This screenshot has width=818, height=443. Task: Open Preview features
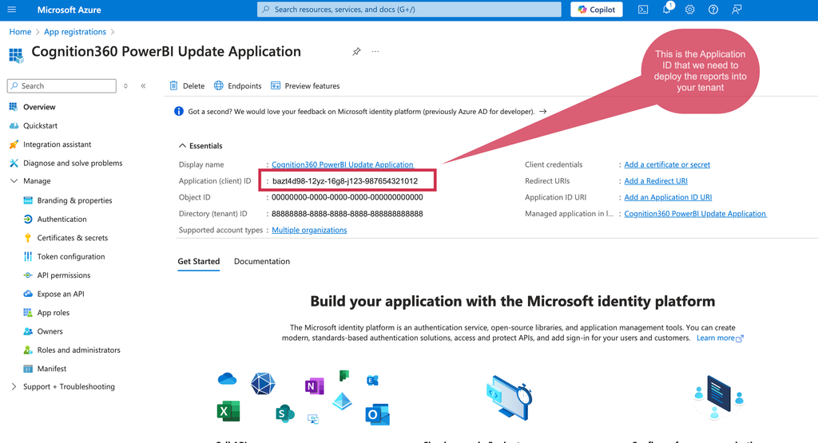(305, 86)
